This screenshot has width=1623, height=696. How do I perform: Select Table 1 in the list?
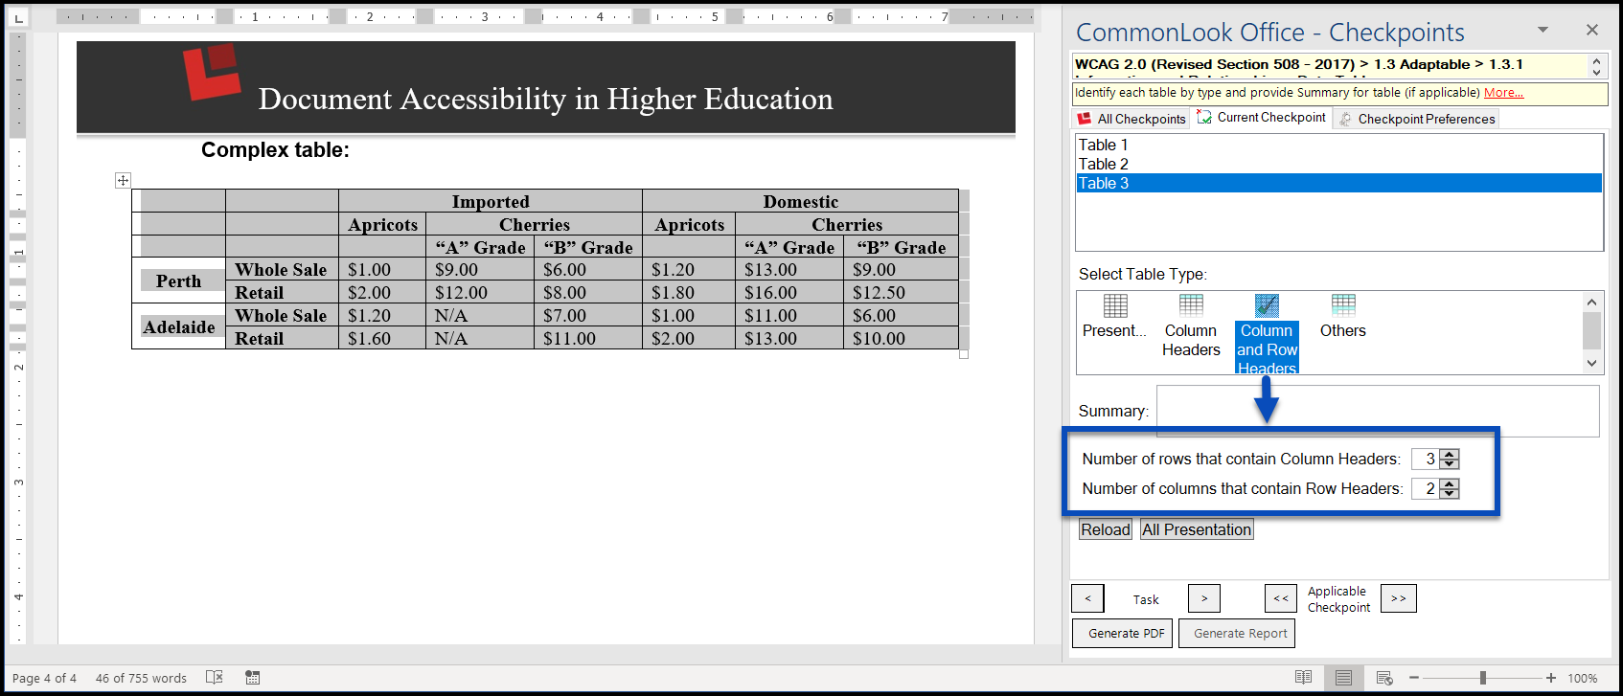point(1338,145)
